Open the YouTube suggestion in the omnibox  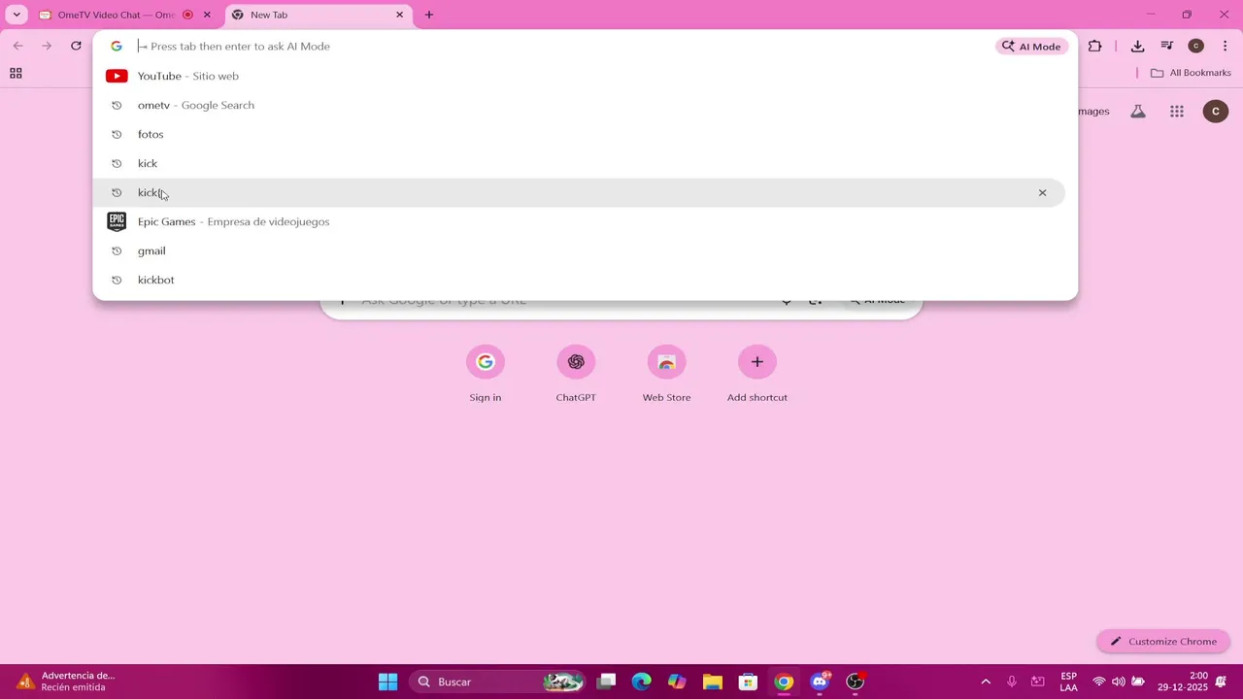[585, 76]
